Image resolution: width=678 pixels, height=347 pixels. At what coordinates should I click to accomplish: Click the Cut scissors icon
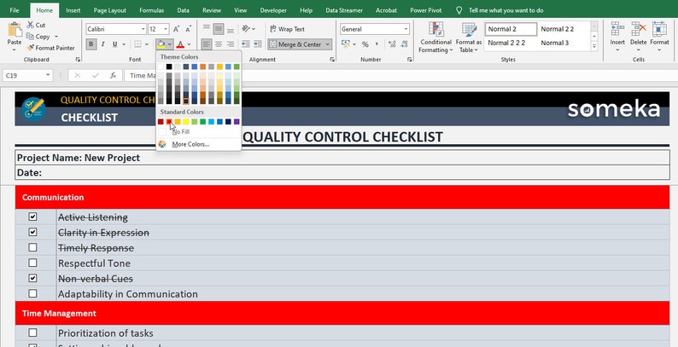tap(31, 25)
